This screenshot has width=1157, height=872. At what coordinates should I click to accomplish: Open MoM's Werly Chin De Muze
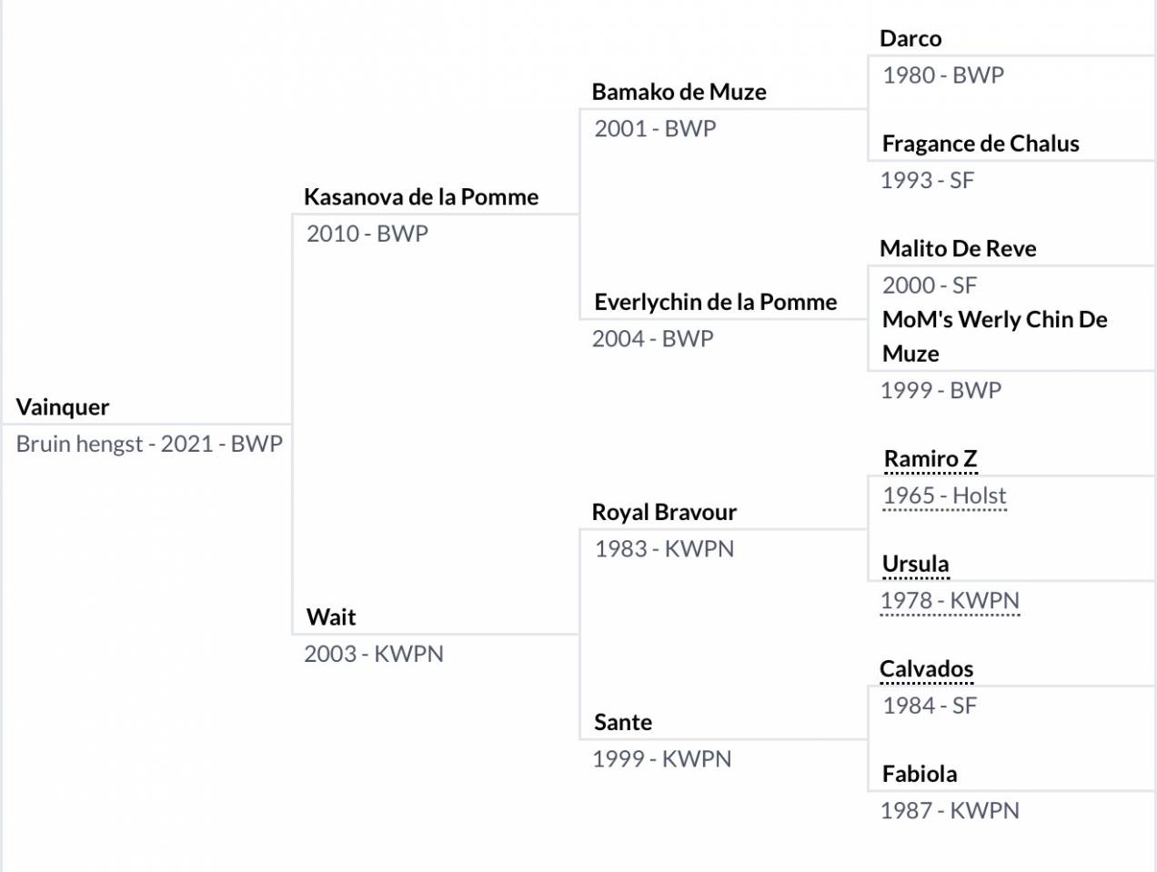coord(994,336)
